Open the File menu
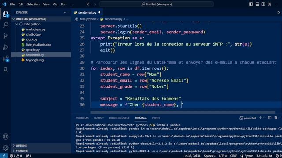 12,4
